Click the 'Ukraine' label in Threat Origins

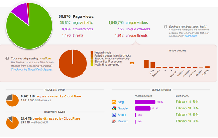tap(199, 73)
